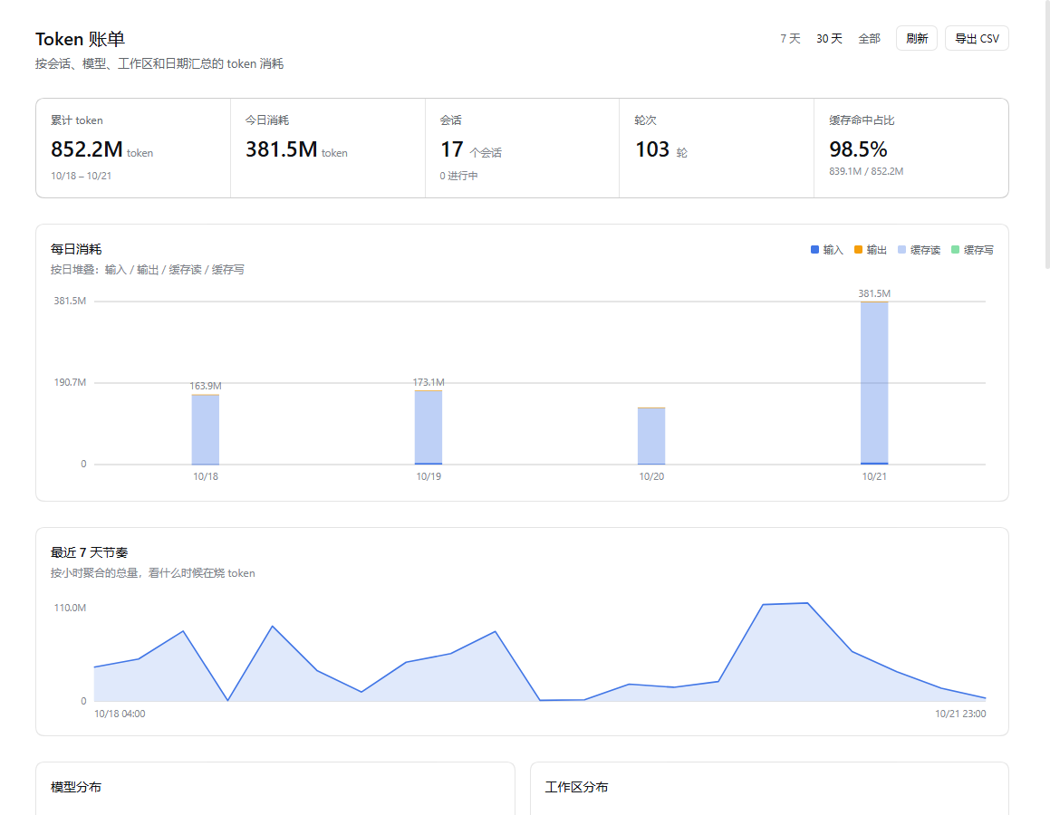The height and width of the screenshot is (815, 1050).
Task: Click the 190.7M y-axis label
Action: click(71, 382)
